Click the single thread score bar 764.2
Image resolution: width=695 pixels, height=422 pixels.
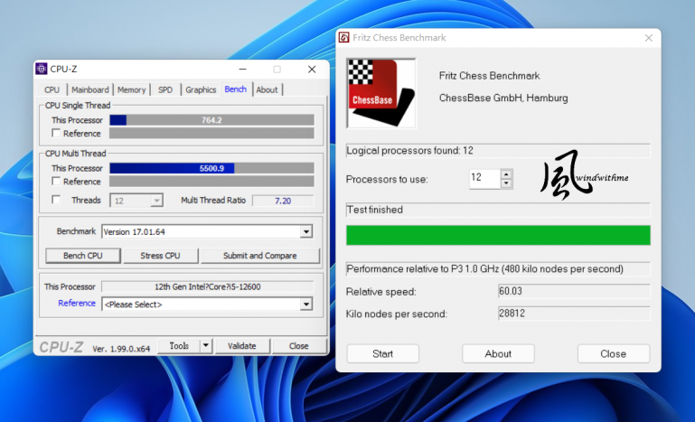click(x=211, y=120)
